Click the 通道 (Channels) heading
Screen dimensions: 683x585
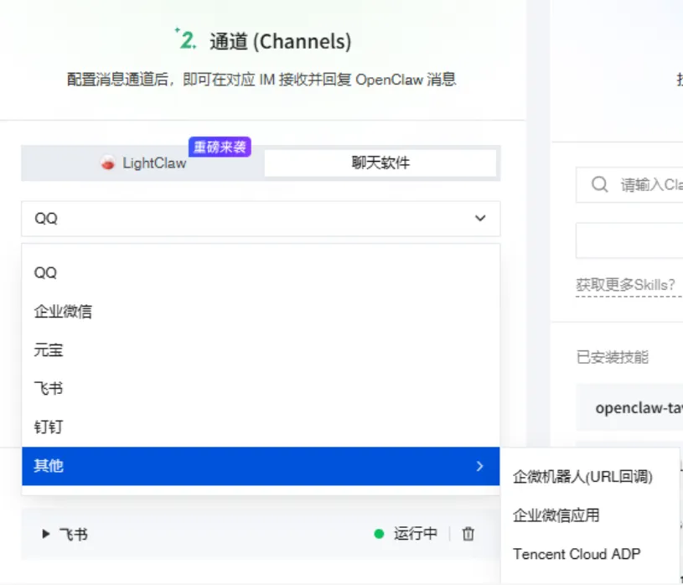coord(280,42)
